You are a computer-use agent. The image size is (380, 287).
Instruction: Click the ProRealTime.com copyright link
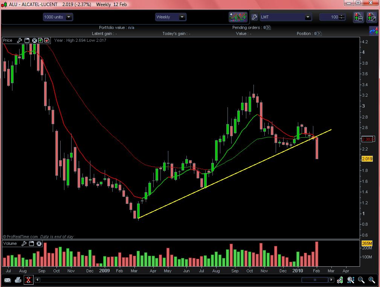click(x=20, y=237)
